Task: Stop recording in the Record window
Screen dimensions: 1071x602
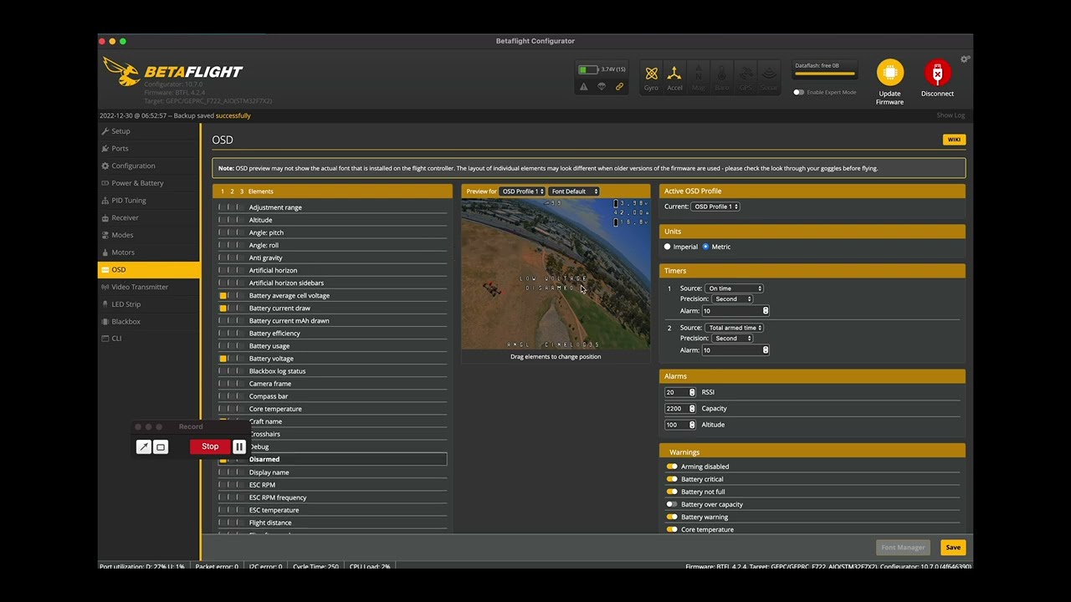Action: coord(210,446)
